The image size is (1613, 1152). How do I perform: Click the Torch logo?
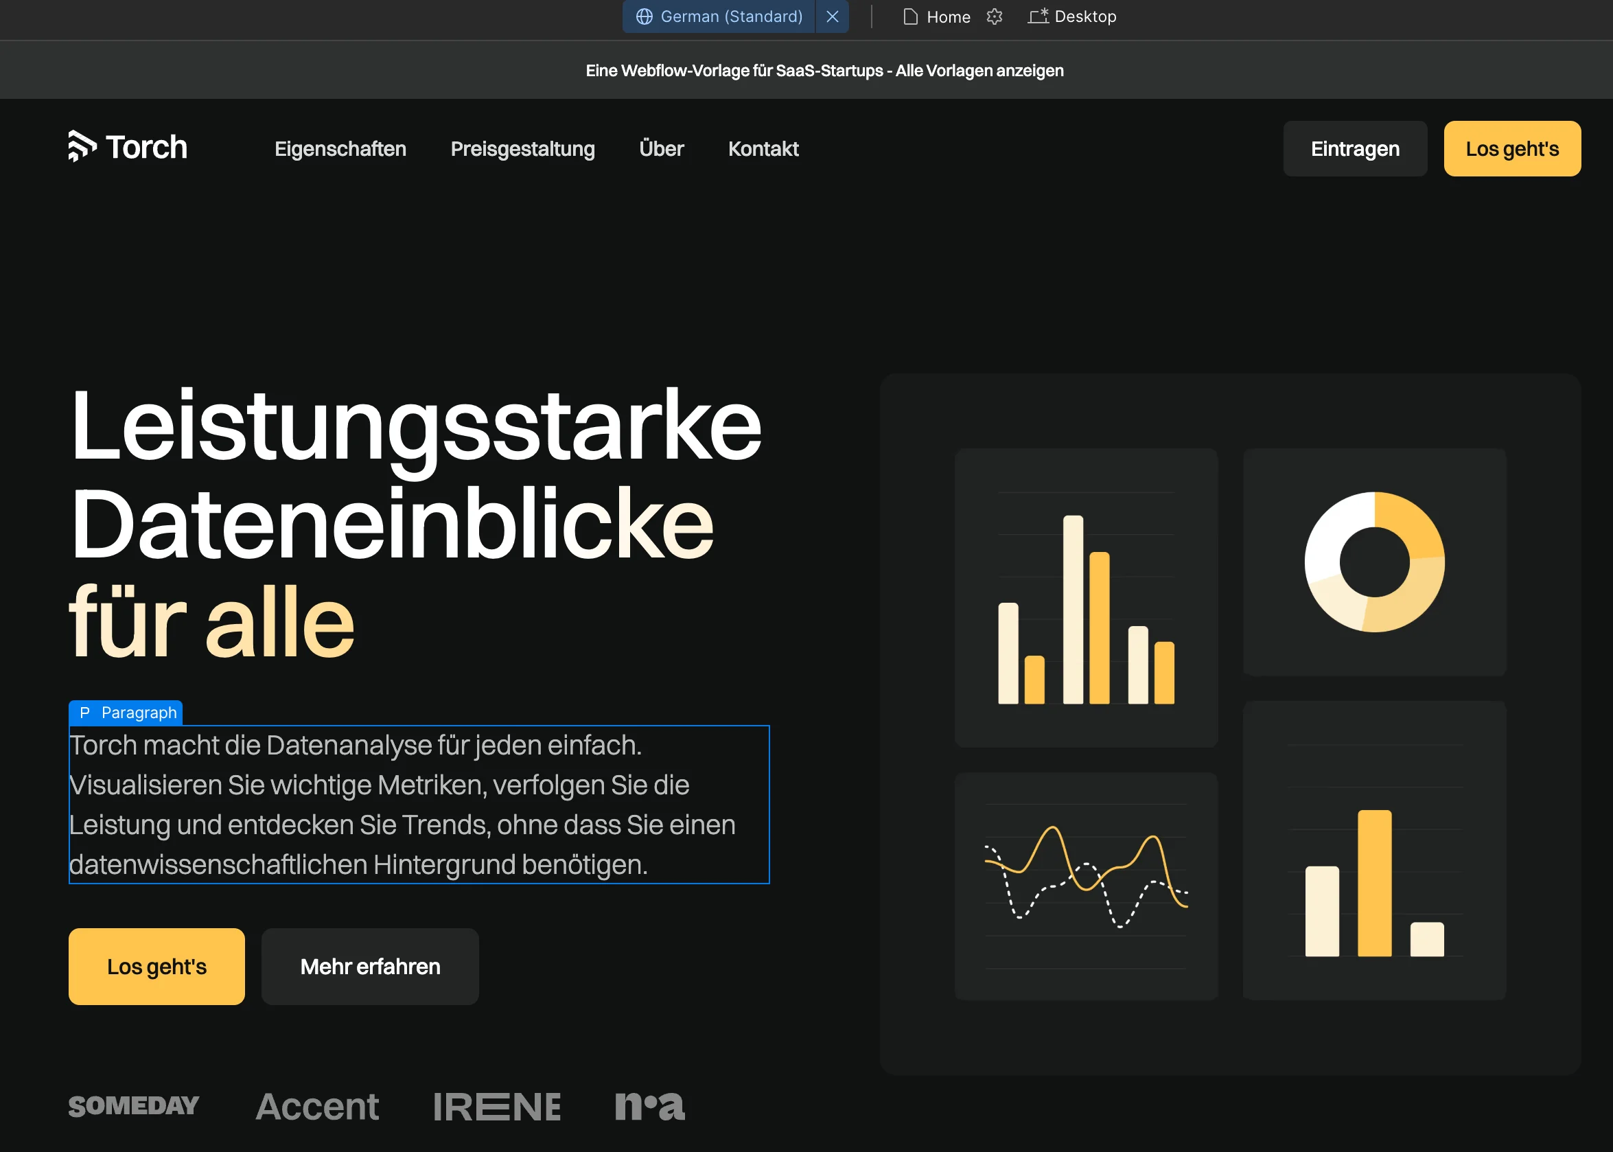128,147
